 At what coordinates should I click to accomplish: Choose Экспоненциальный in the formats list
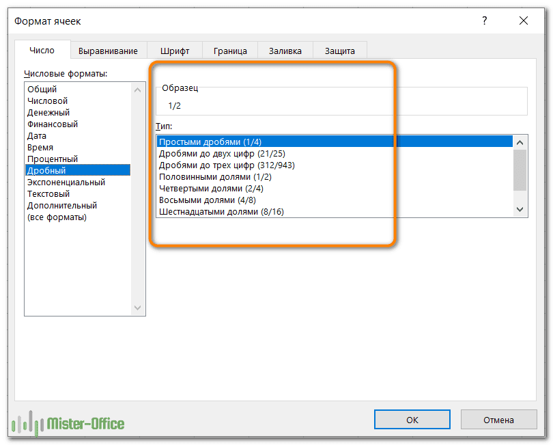click(x=66, y=183)
